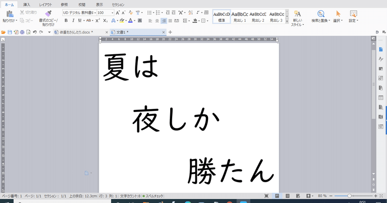Click the superscript X² button
Screen dimensions: 387x203
[98, 20]
